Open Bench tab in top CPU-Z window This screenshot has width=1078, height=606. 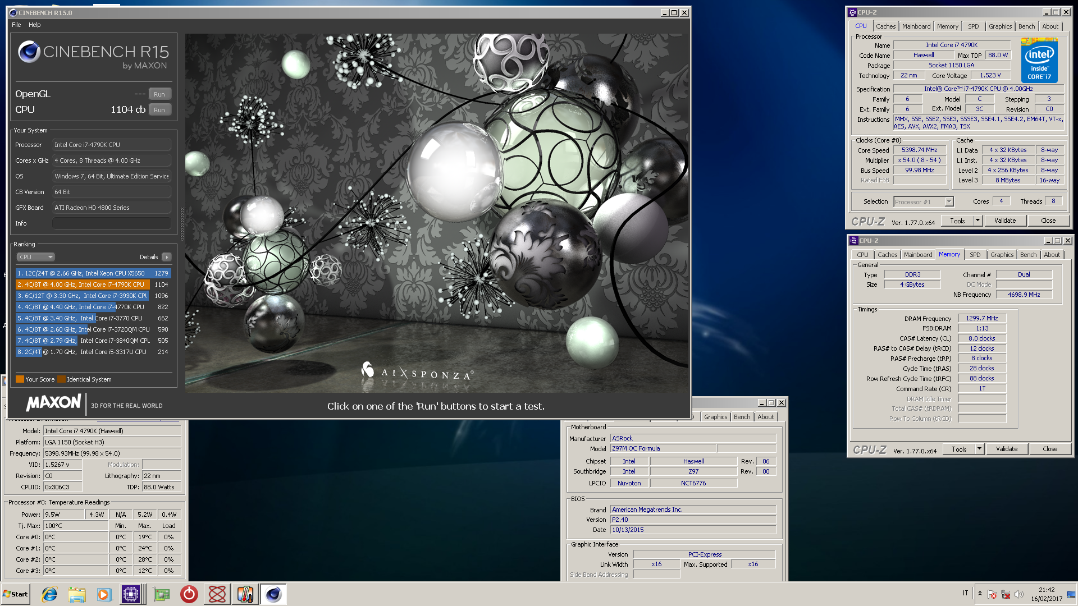(1026, 26)
